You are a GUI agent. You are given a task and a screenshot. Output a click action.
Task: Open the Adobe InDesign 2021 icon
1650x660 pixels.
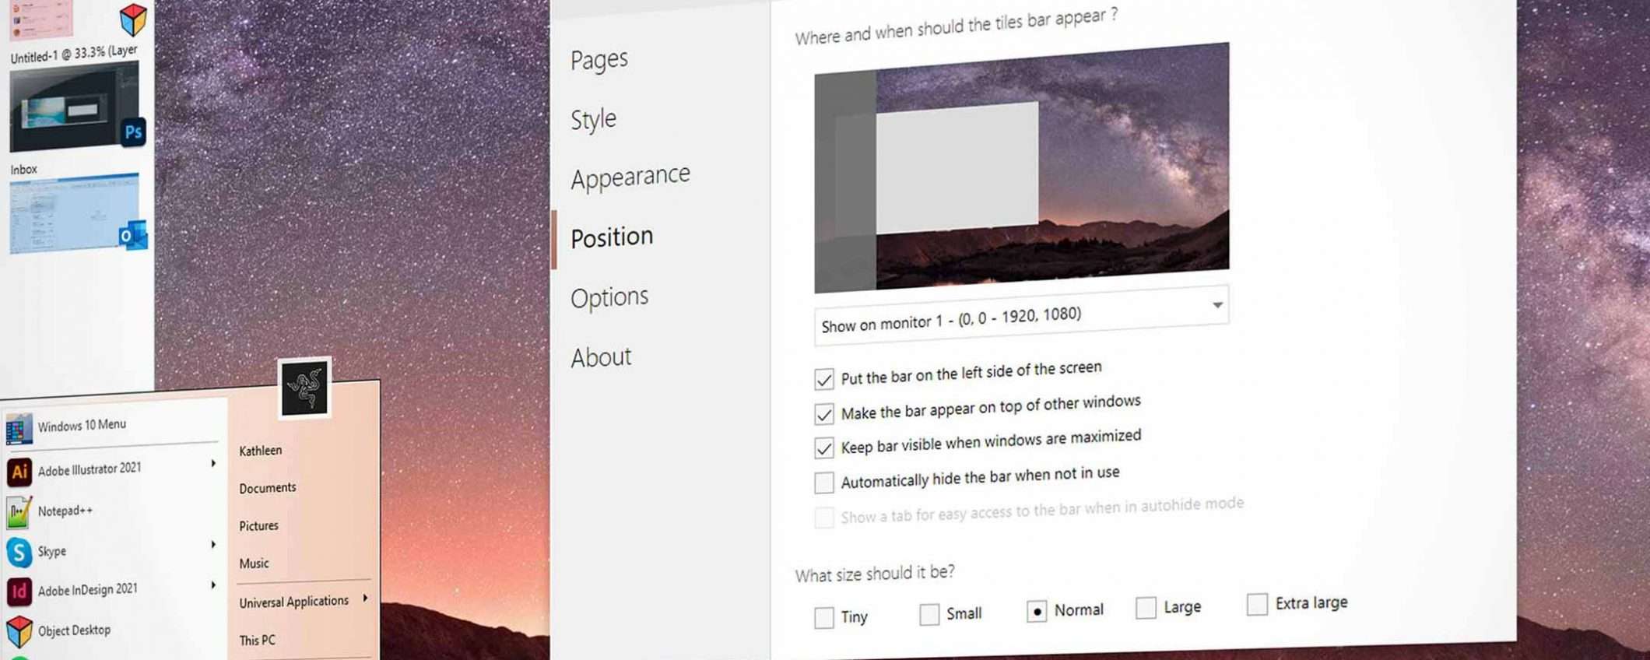coord(19,592)
